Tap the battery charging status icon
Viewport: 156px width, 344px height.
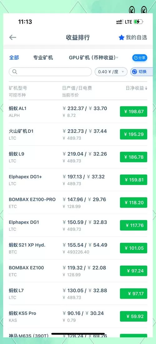tap(139, 22)
